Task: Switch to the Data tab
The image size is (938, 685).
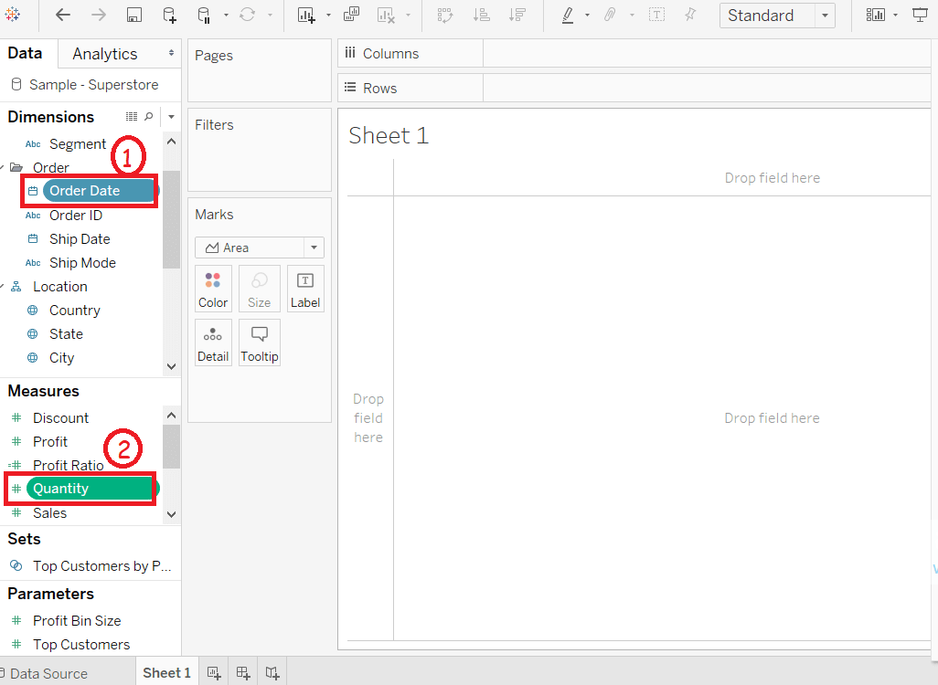Action: (x=25, y=53)
